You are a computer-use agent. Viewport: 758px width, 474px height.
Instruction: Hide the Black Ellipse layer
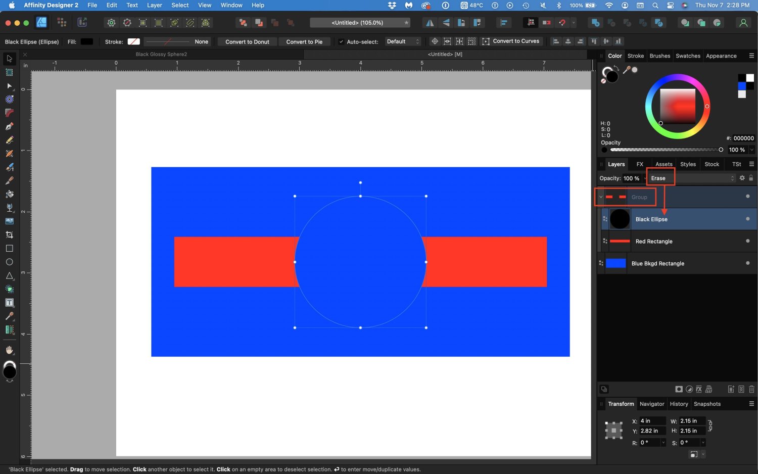click(x=747, y=219)
